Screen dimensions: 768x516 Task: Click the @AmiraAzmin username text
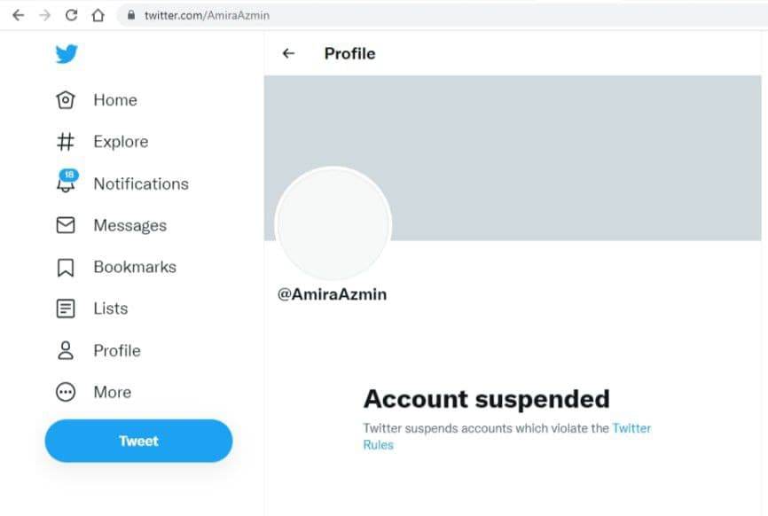(333, 294)
